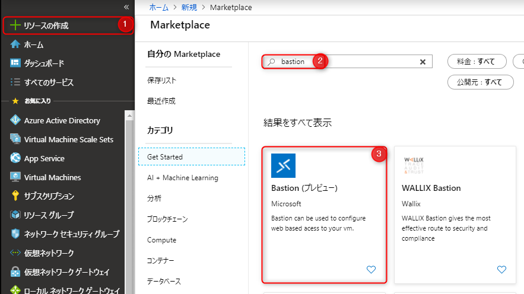The width and height of the screenshot is (524, 294).
Task: Click the 仮想ネットワーク label text
Action: coord(49,253)
